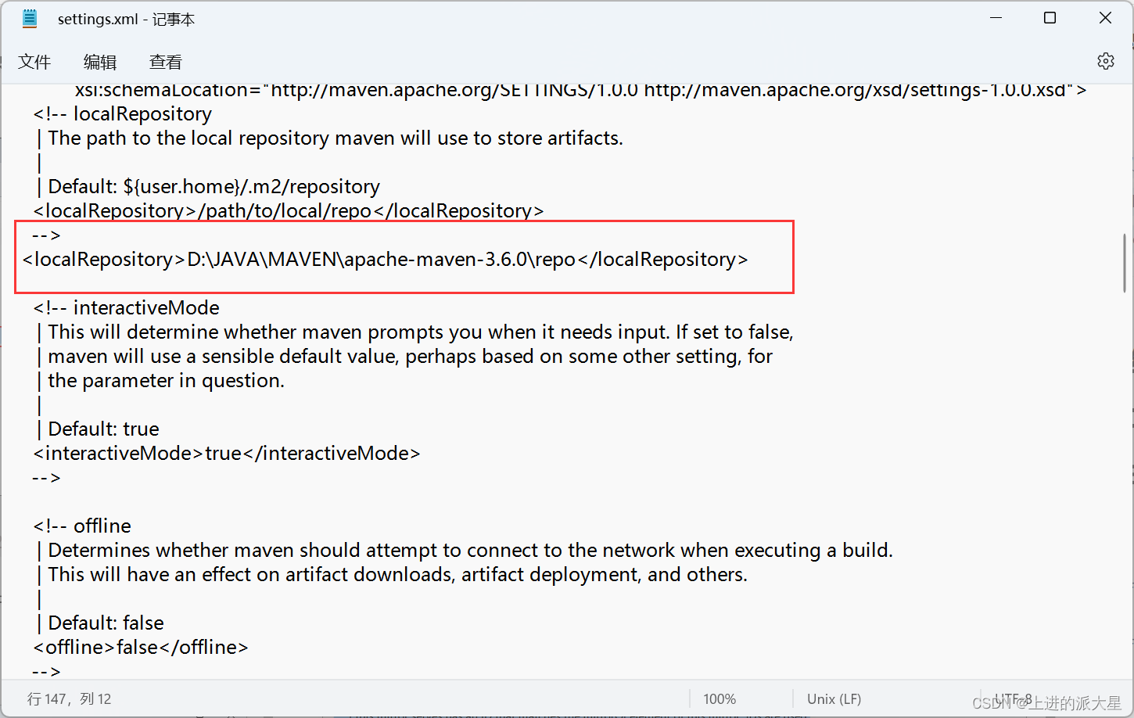Click the 'This will determine whether maven prompts' line
Viewport: 1134px width, 718px height.
tap(414, 332)
